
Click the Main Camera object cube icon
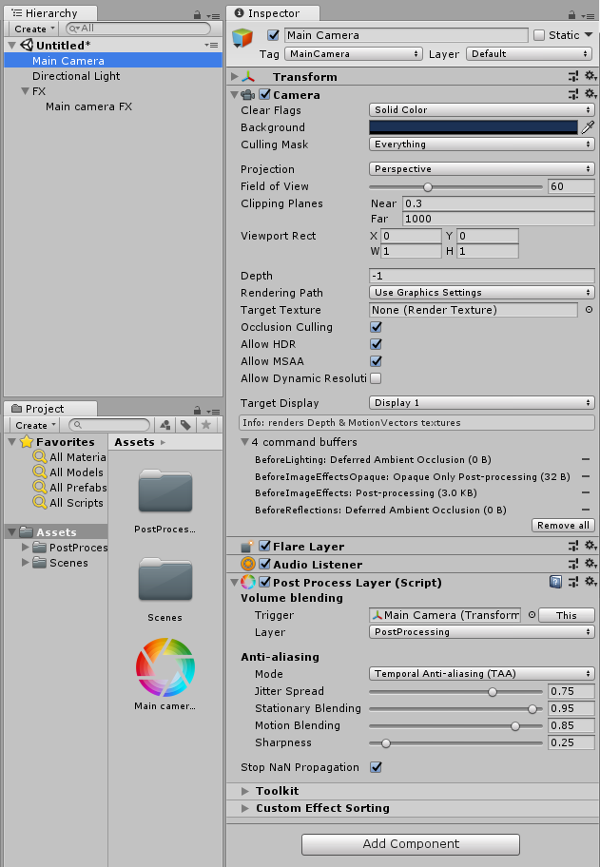click(x=242, y=38)
